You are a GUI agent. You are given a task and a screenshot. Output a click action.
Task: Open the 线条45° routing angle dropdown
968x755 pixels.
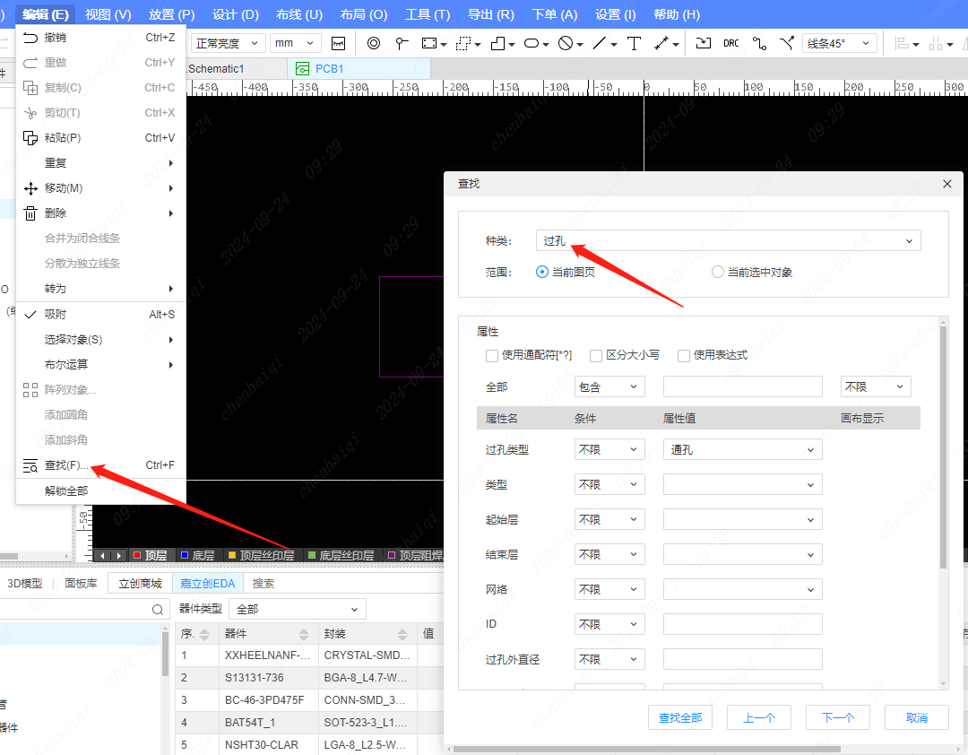click(839, 43)
